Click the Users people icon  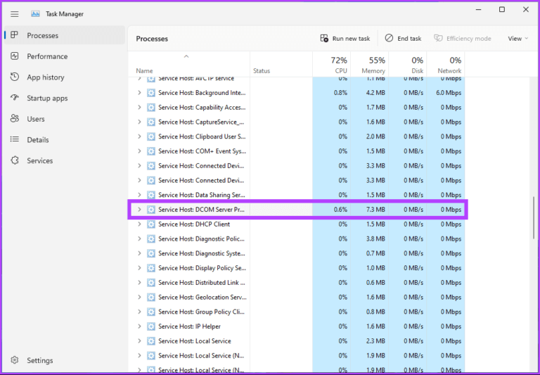point(15,119)
